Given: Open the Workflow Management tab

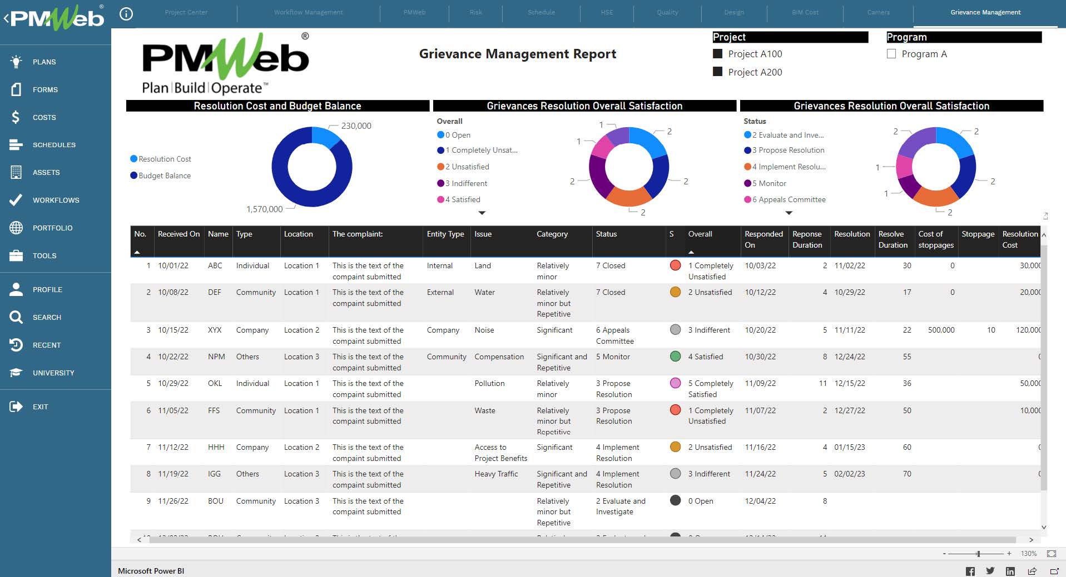Looking at the screenshot, I should pyautogui.click(x=308, y=12).
